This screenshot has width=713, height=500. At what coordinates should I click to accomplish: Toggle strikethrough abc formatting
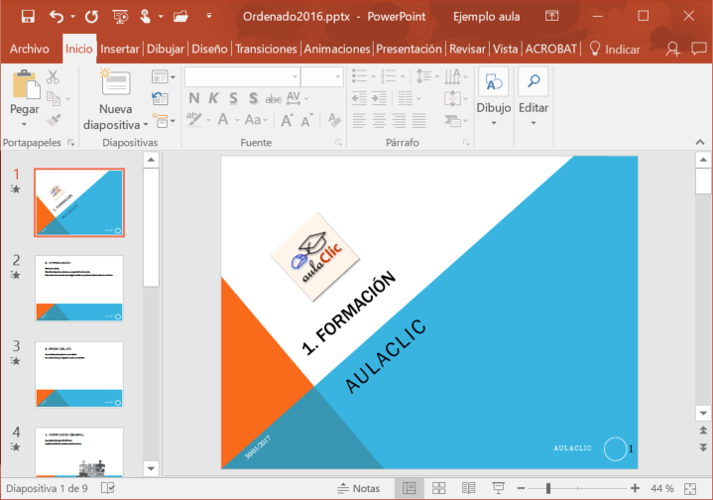[x=273, y=99]
